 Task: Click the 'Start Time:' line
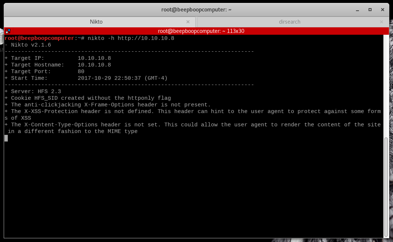[x=86, y=78]
